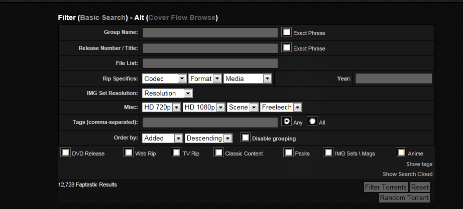Open the Cover Flow Browse view
463x209 pixels.
pos(182,18)
